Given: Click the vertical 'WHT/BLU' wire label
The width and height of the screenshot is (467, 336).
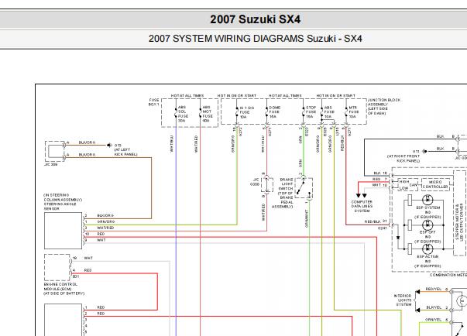Looking at the screenshot, I should pos(171,144).
